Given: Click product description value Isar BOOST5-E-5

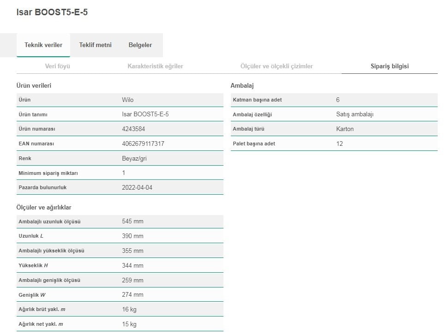Looking at the screenshot, I should 145,114.
